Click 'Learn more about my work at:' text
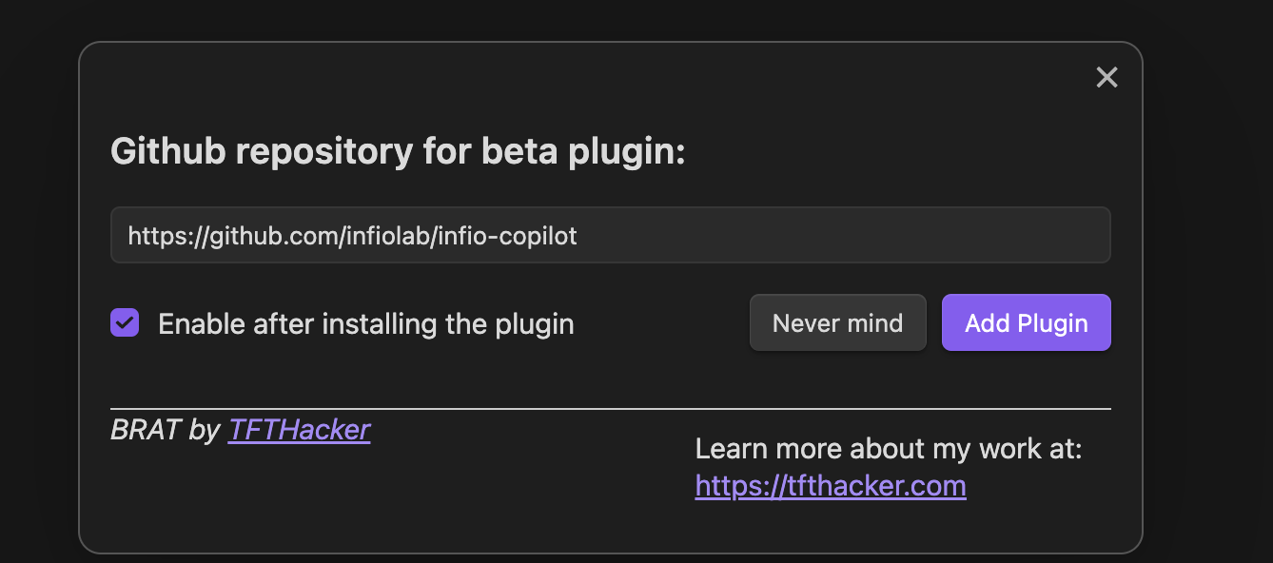 coord(888,448)
